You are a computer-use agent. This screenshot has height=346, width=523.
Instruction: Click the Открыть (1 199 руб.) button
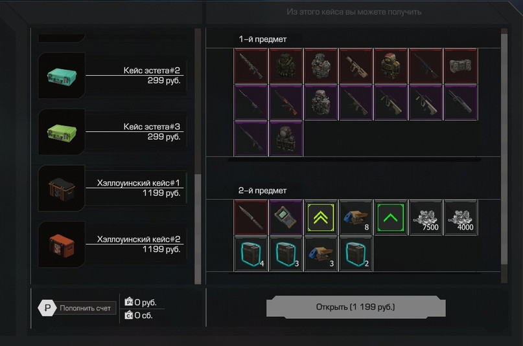tap(356, 307)
